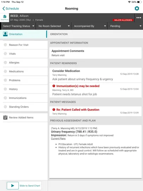Click Patient needs tetanus shot for job
This screenshot has width=143, height=191.
click(75, 94)
